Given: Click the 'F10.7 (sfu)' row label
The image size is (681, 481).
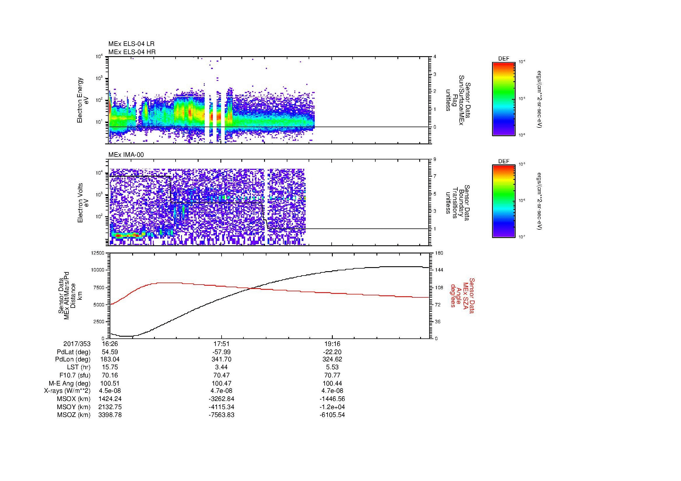Looking at the screenshot, I should (x=75, y=375).
